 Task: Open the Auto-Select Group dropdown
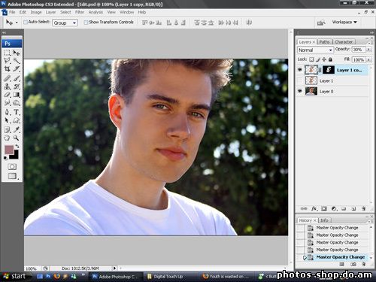click(65, 23)
